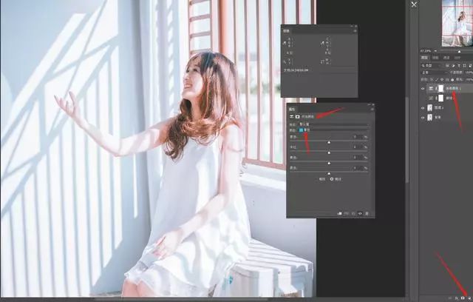Image resolution: width=473 pixels, height=302 pixels.
Task: Click the new adjustment layer button at bottom
Action: pyautogui.click(x=469, y=298)
